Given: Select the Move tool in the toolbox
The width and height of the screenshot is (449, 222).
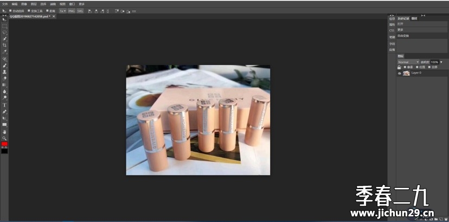Looking at the screenshot, I should [x=4, y=19].
